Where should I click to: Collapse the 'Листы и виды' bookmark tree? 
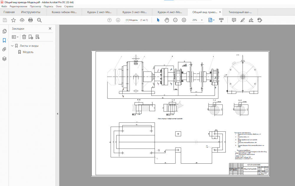pos(12,46)
